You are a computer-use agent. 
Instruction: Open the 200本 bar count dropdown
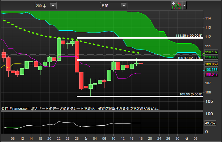[x=46, y=6]
